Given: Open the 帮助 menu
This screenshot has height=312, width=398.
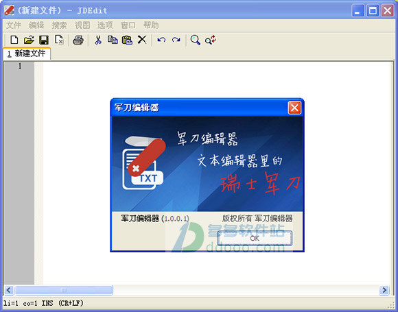Looking at the screenshot, I should pos(151,25).
